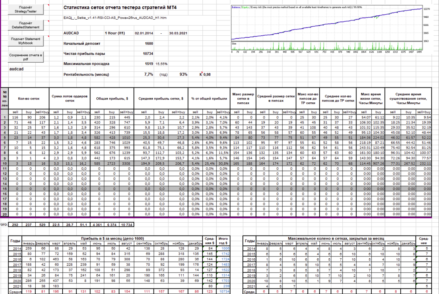Select the totals lots sum 51,1

click(x=83, y=225)
